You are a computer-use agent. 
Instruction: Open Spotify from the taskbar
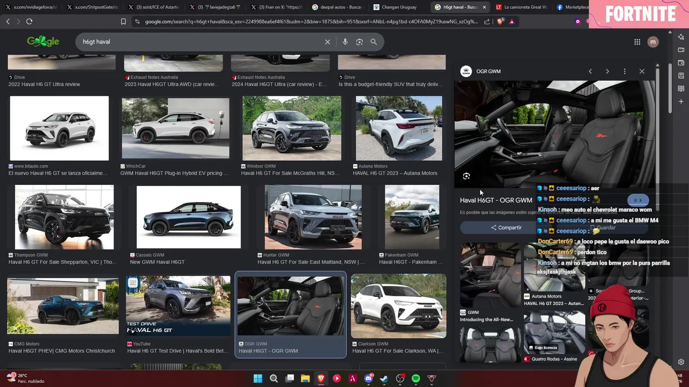tap(416, 378)
